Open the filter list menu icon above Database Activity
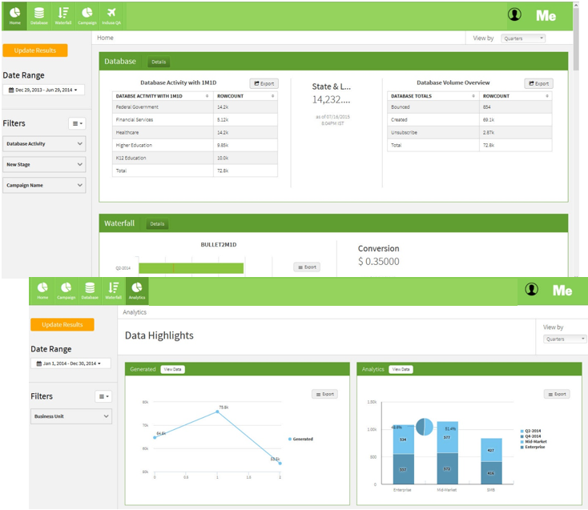 click(x=77, y=123)
